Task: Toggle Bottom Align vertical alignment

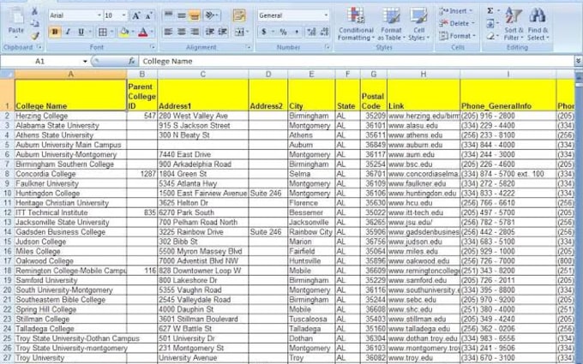Action: pos(195,15)
